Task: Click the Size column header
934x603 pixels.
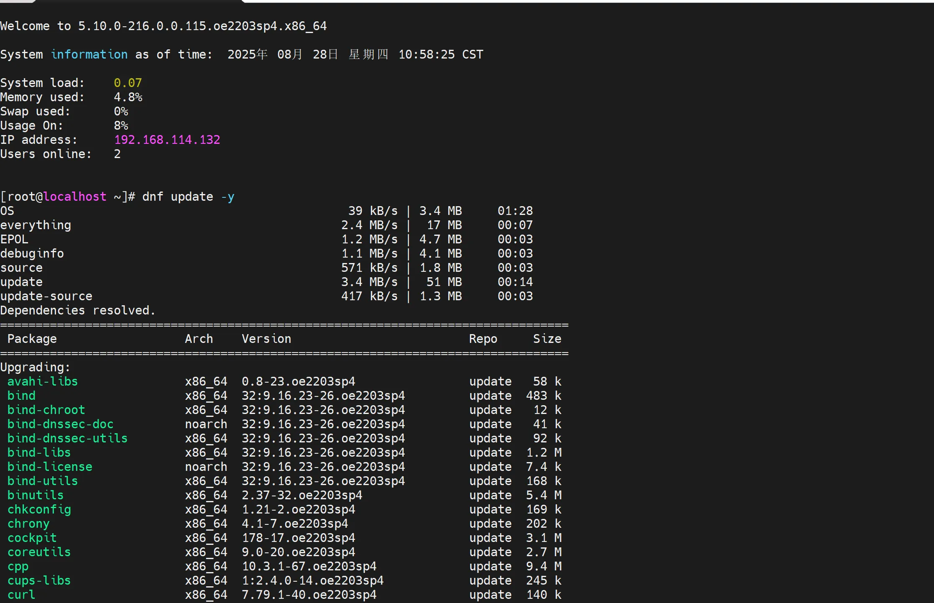Action: tap(547, 339)
